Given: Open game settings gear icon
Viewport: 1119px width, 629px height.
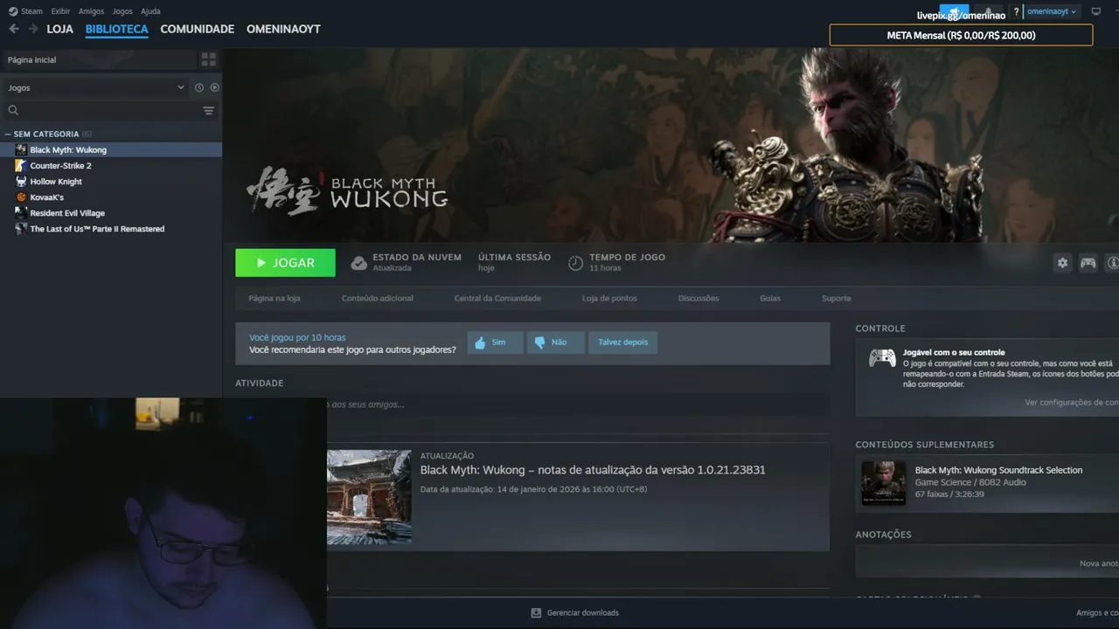Looking at the screenshot, I should [1062, 263].
